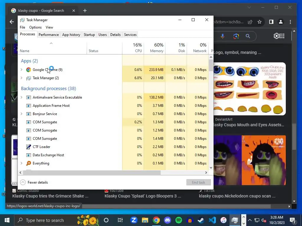Click Chrome's back arrow

pyautogui.click(x=12, y=22)
